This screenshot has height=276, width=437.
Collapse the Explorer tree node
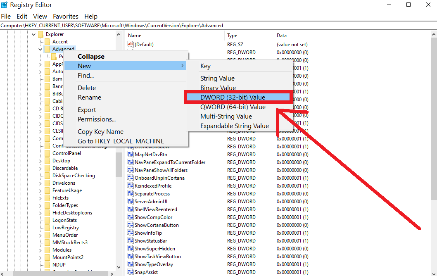pyautogui.click(x=34, y=34)
